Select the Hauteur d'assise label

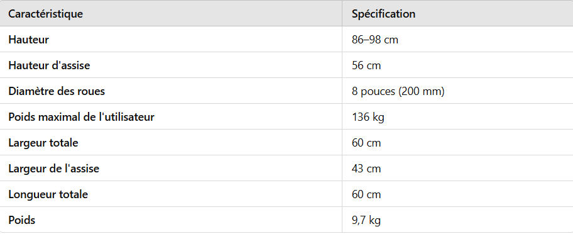click(x=49, y=65)
